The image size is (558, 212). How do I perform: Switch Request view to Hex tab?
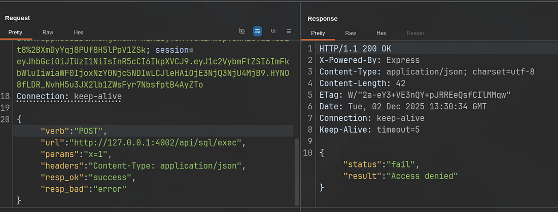[x=79, y=32]
